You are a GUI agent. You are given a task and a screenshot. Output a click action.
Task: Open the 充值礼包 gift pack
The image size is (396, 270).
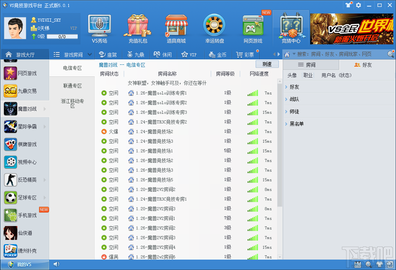[x=138, y=27]
